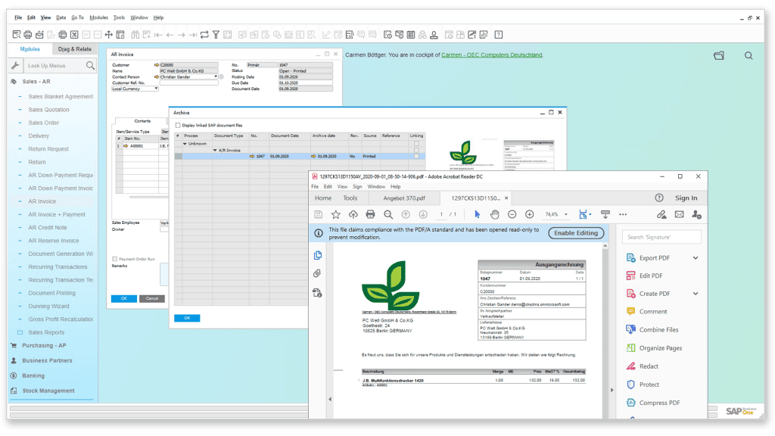The image size is (775, 436).
Task: Click the PDF vertical scrollbar up arrow
Action: pyautogui.click(x=605, y=246)
